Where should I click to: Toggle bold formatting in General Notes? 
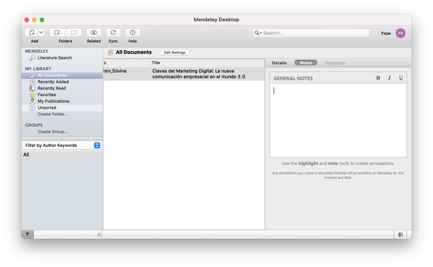pyautogui.click(x=378, y=78)
